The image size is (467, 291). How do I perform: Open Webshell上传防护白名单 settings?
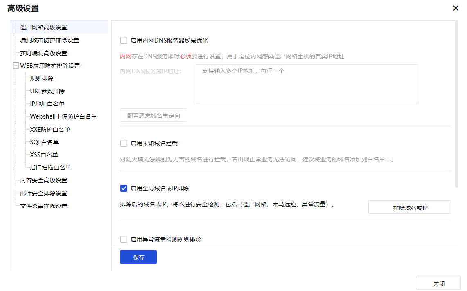pos(63,116)
